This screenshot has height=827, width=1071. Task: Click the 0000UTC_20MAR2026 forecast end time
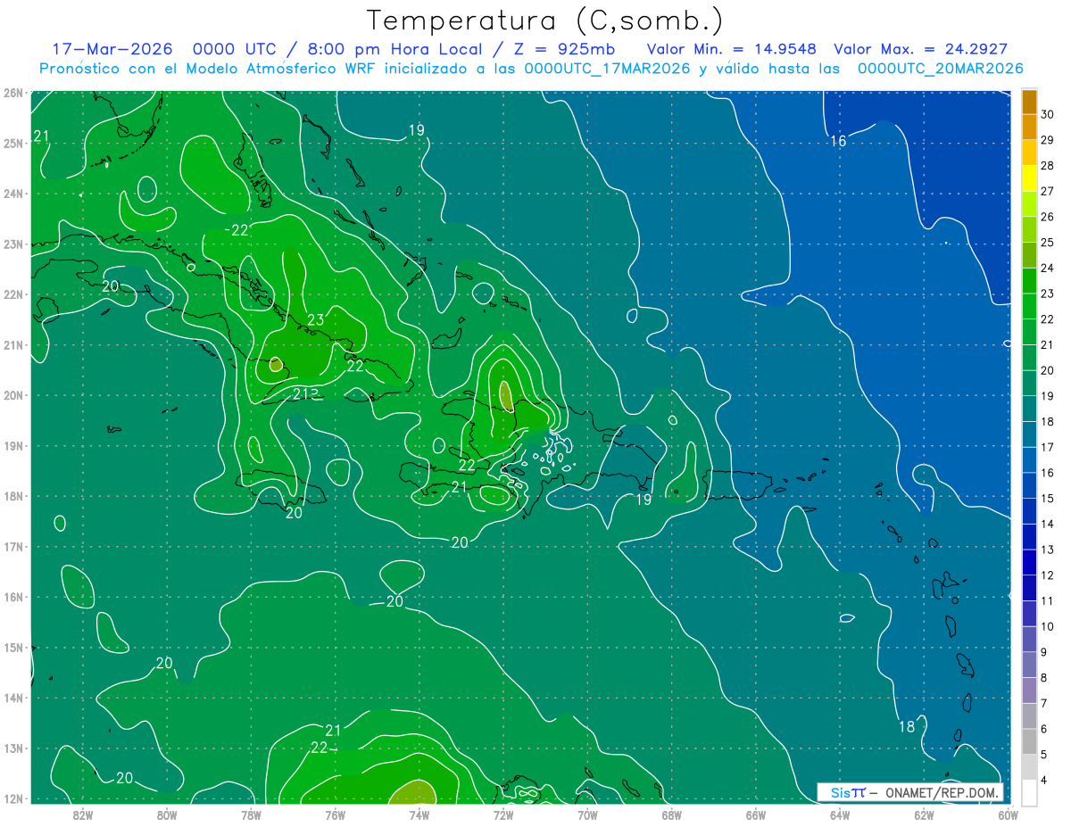(x=940, y=69)
